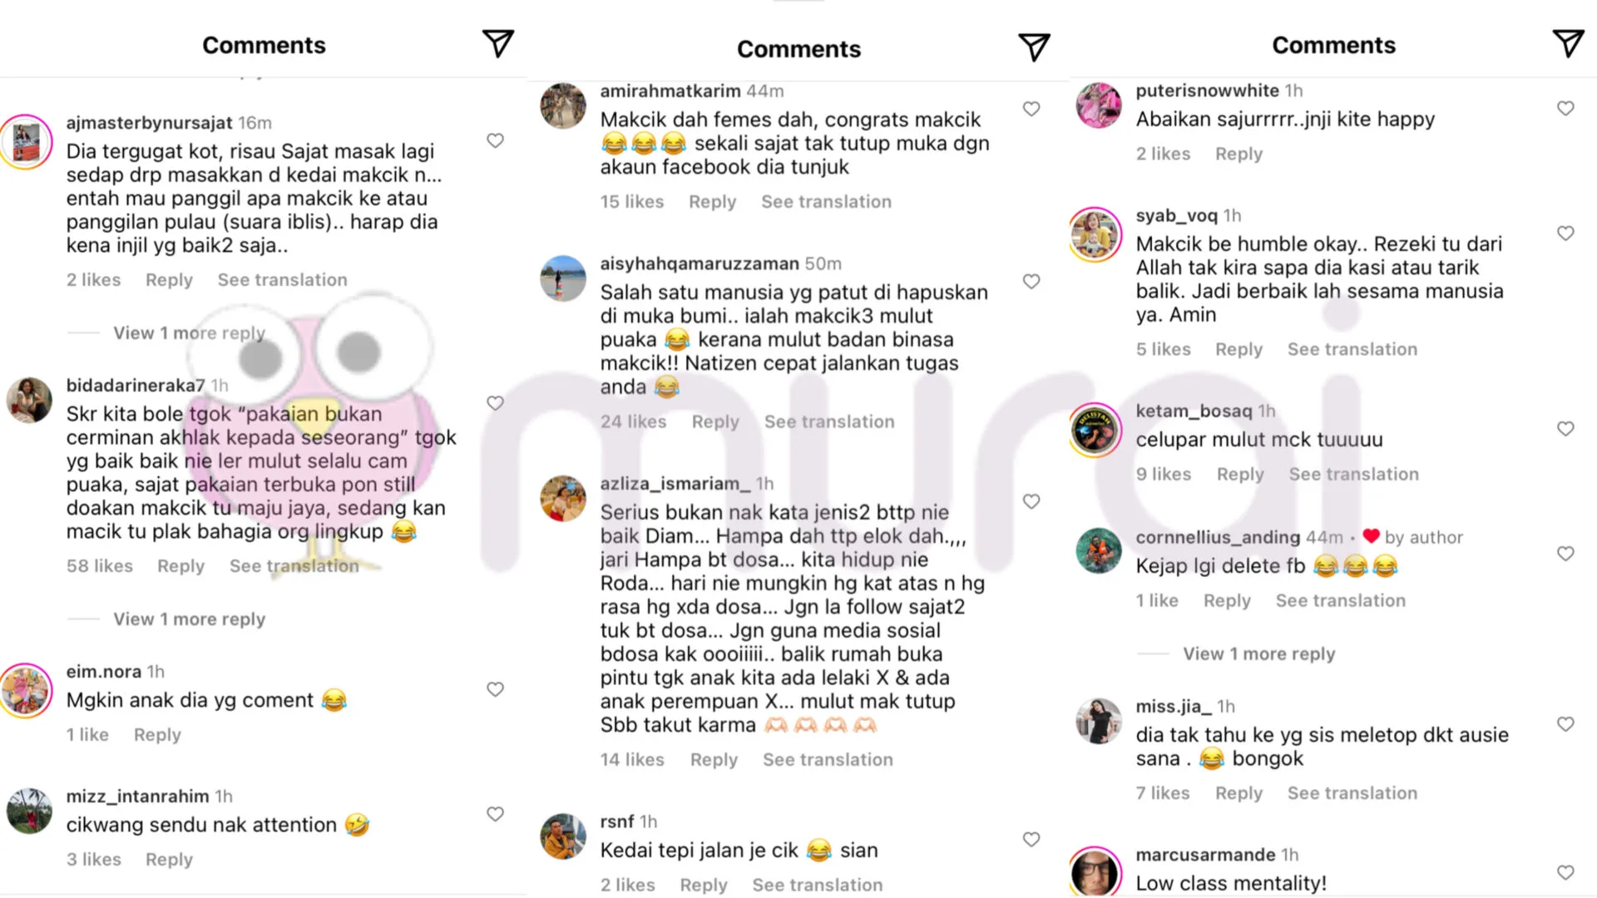1597x898 pixels.
Task: Tap the share arrow icon in middle Comments header
Action: coord(1034,47)
